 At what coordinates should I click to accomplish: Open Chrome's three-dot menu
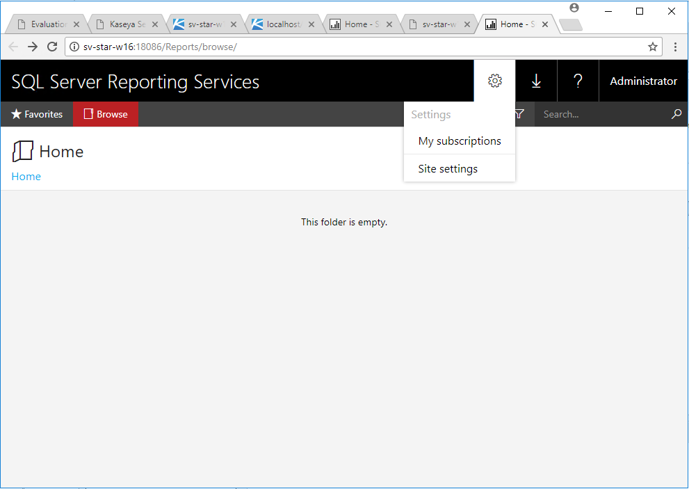[675, 47]
